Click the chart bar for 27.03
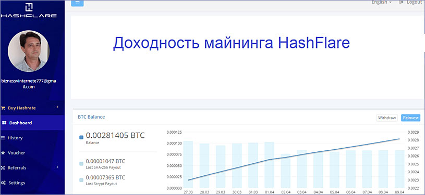Screen dimensions: 425x195 [188, 164]
